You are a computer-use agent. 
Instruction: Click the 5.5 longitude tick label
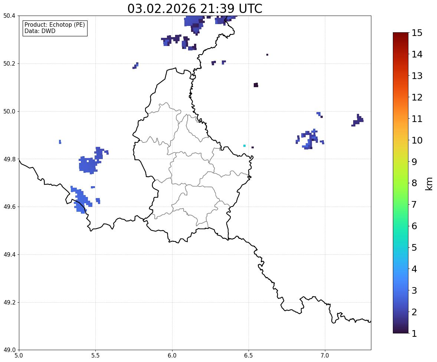95,356
